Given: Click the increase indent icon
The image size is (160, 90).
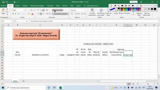Looking at the screenshot, I should point(49,14).
